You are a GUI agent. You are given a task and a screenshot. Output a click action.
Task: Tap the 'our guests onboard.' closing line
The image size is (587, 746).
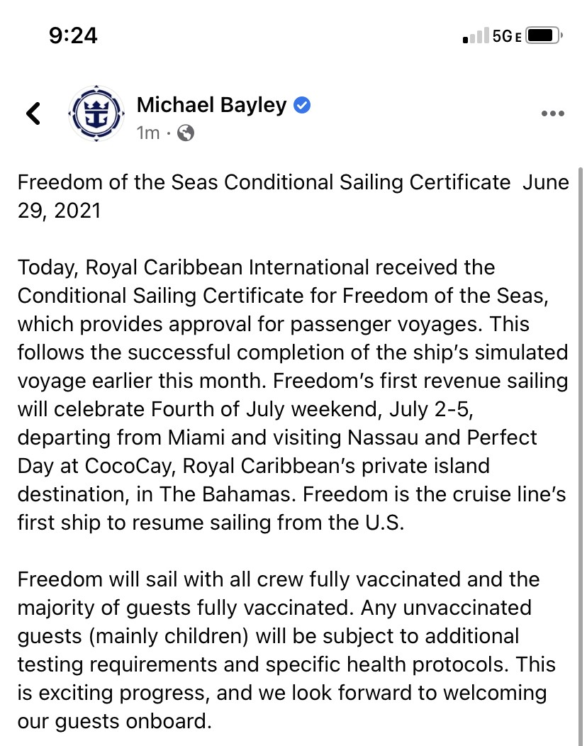coord(115,721)
